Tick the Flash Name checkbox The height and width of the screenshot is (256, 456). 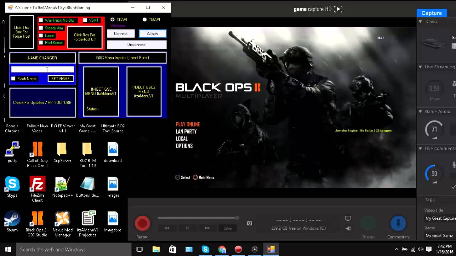point(14,79)
